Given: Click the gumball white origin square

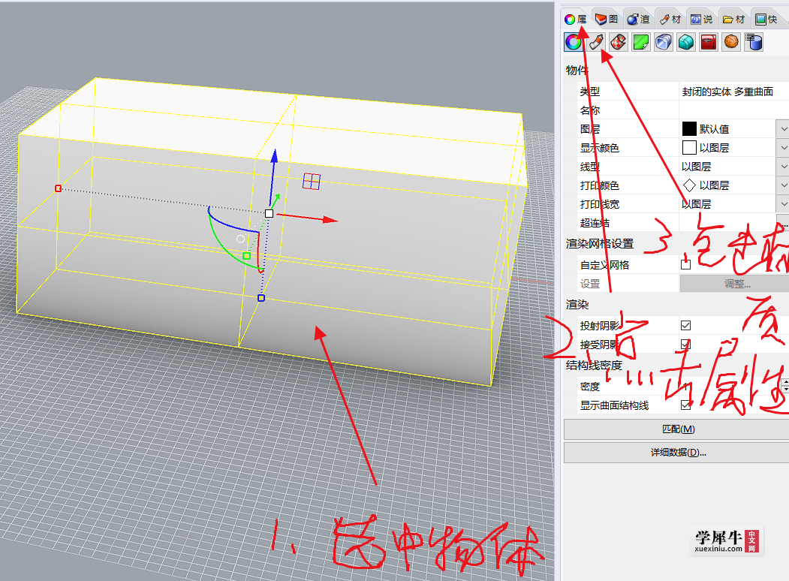Looking at the screenshot, I should point(270,213).
